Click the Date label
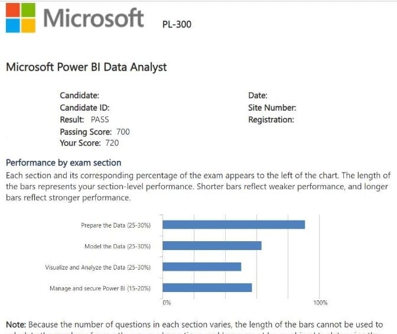This screenshot has width=397, height=334. point(258,95)
